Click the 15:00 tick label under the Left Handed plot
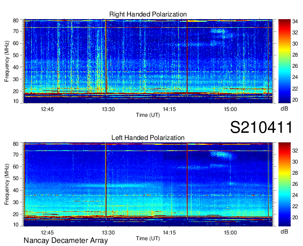 230,233
